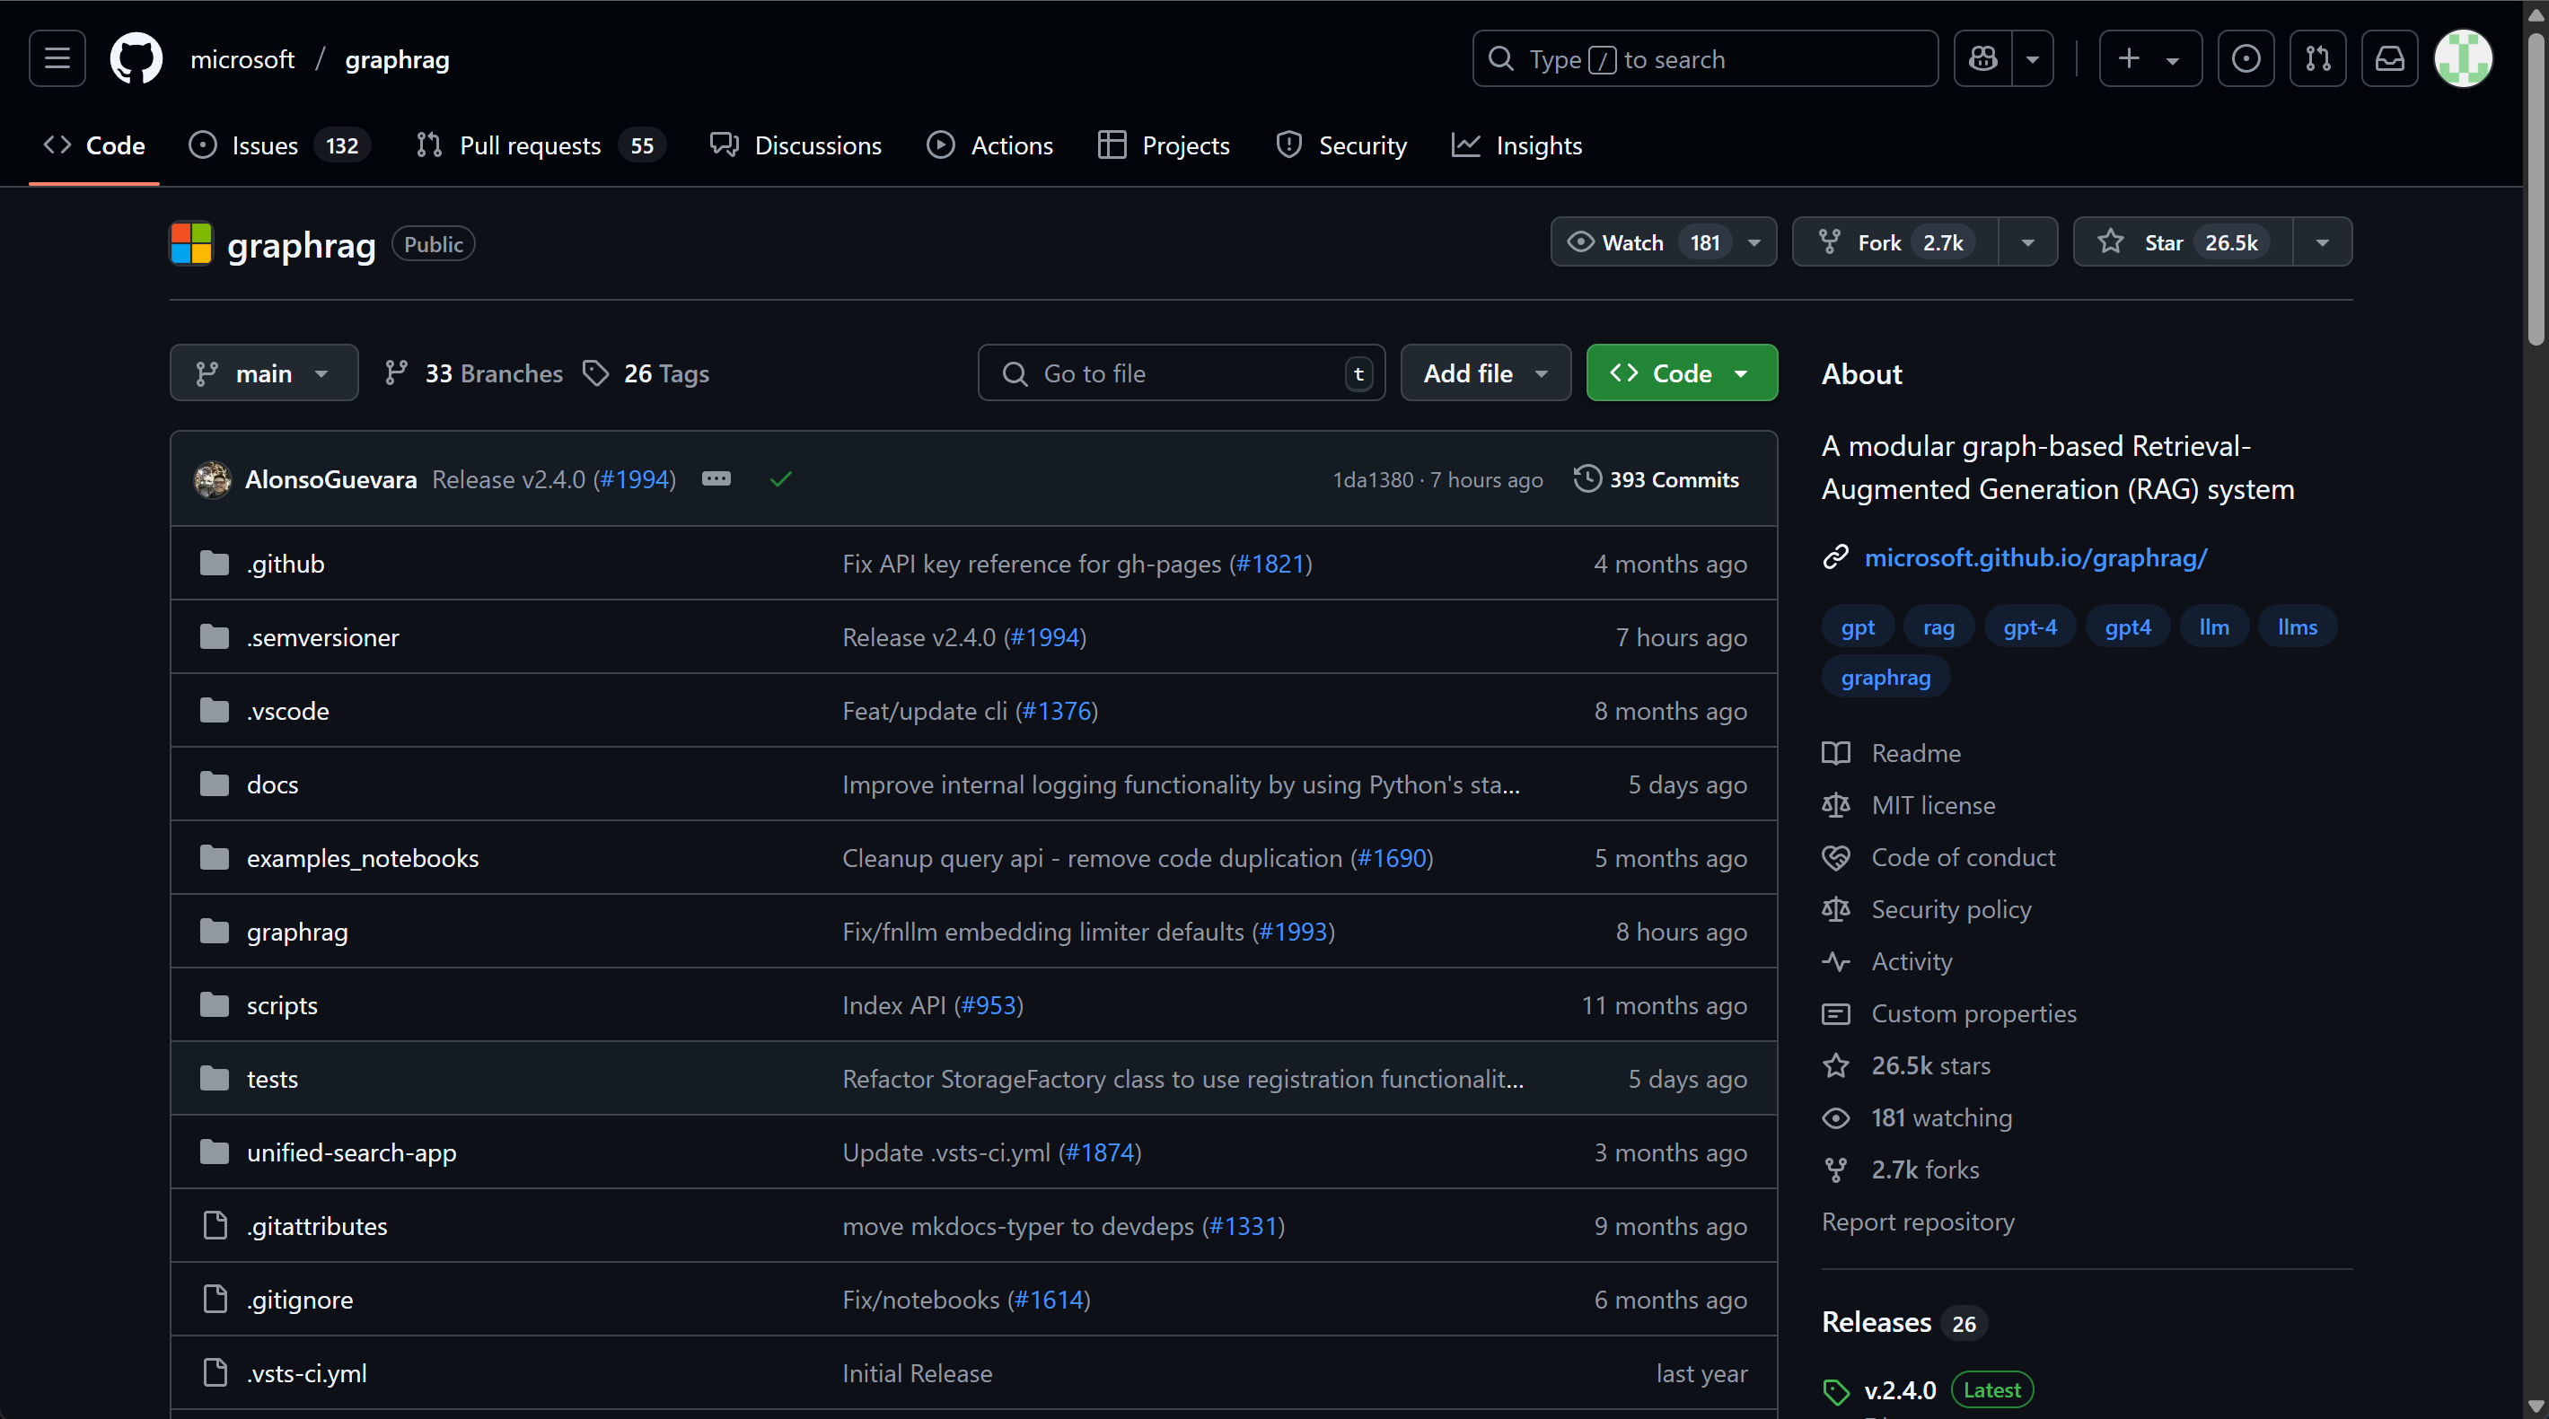Click the Microsoft logo next to graphrag
This screenshot has height=1419, width=2549.
click(191, 243)
